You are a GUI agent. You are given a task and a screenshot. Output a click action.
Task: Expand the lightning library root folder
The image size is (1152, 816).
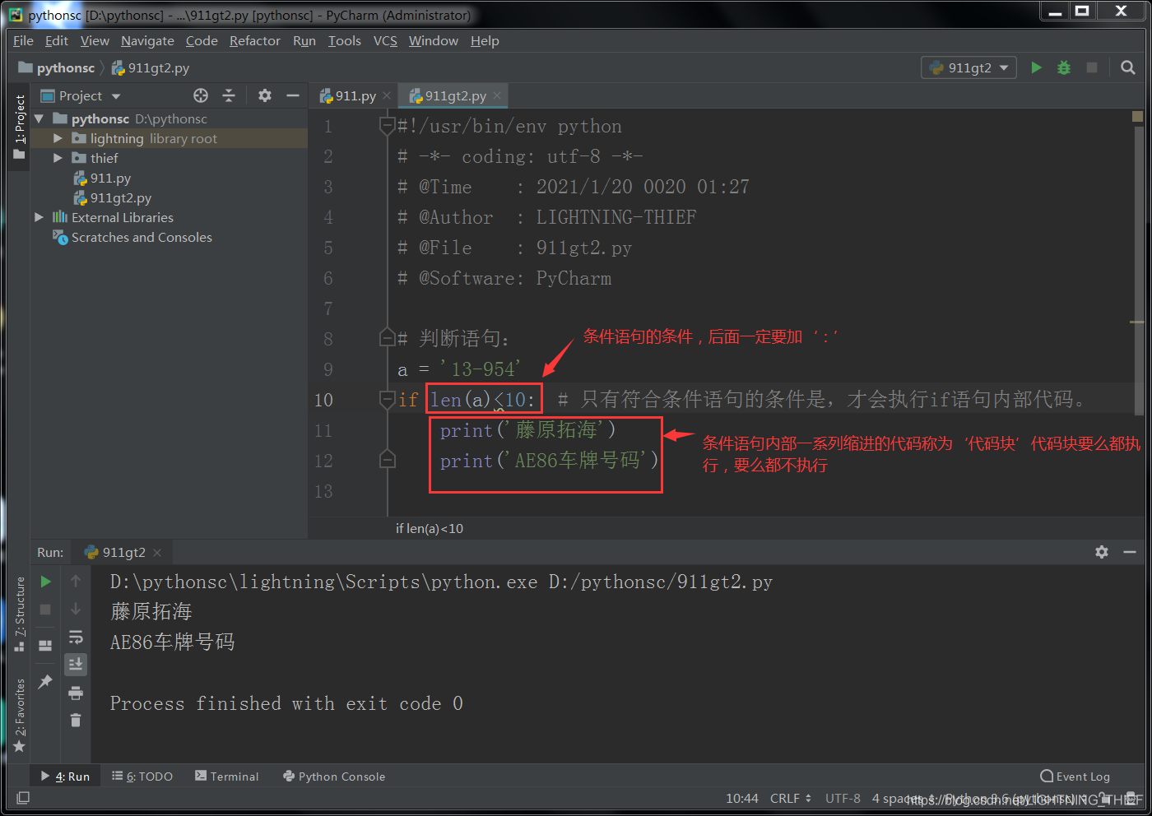pyautogui.click(x=58, y=138)
